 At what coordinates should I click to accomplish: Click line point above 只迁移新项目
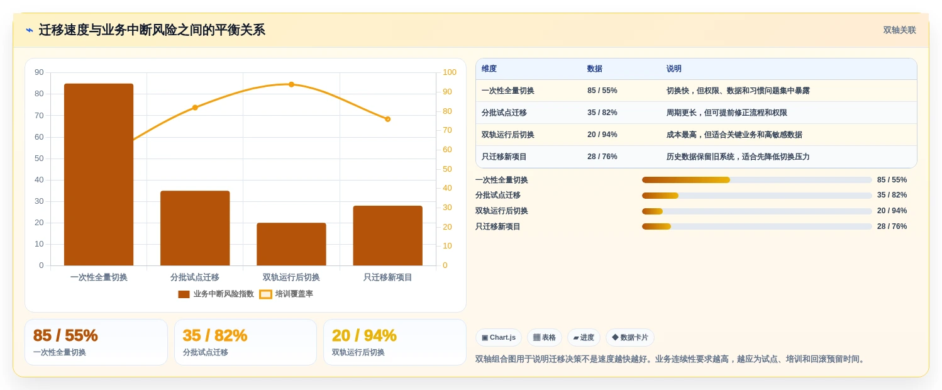click(387, 119)
